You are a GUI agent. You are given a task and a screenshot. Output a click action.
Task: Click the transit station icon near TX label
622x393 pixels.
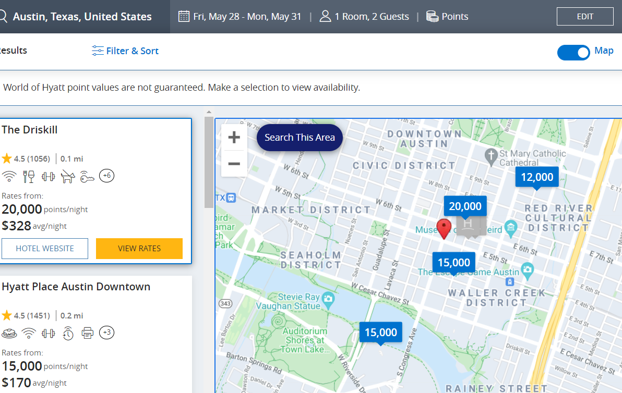pos(231,198)
